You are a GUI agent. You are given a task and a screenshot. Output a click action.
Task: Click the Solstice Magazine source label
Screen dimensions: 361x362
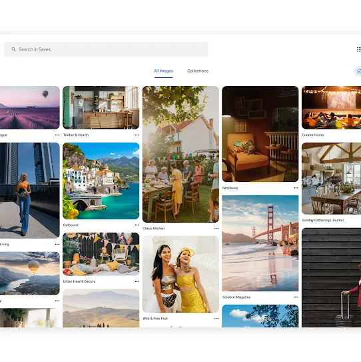236,297
